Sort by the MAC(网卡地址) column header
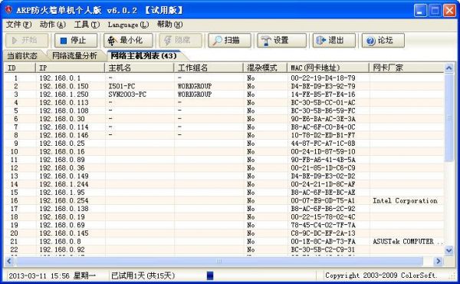The width and height of the screenshot is (460, 284). pyautogui.click(x=328, y=68)
